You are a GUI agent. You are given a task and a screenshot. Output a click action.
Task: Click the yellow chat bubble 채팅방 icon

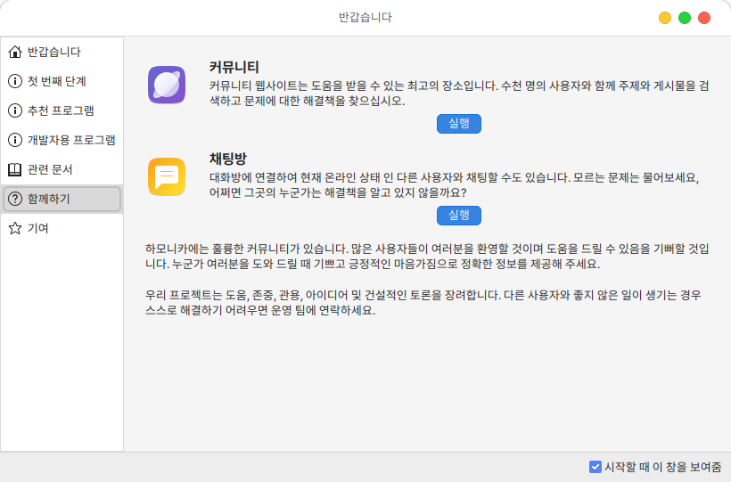[x=166, y=176]
